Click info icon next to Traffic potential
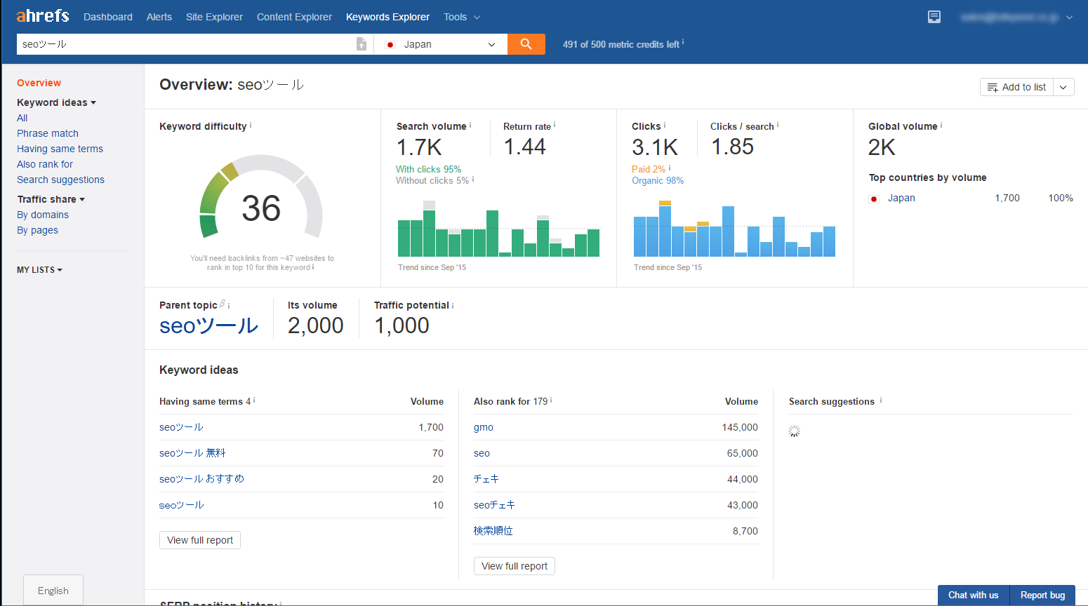The image size is (1088, 606). tap(453, 306)
